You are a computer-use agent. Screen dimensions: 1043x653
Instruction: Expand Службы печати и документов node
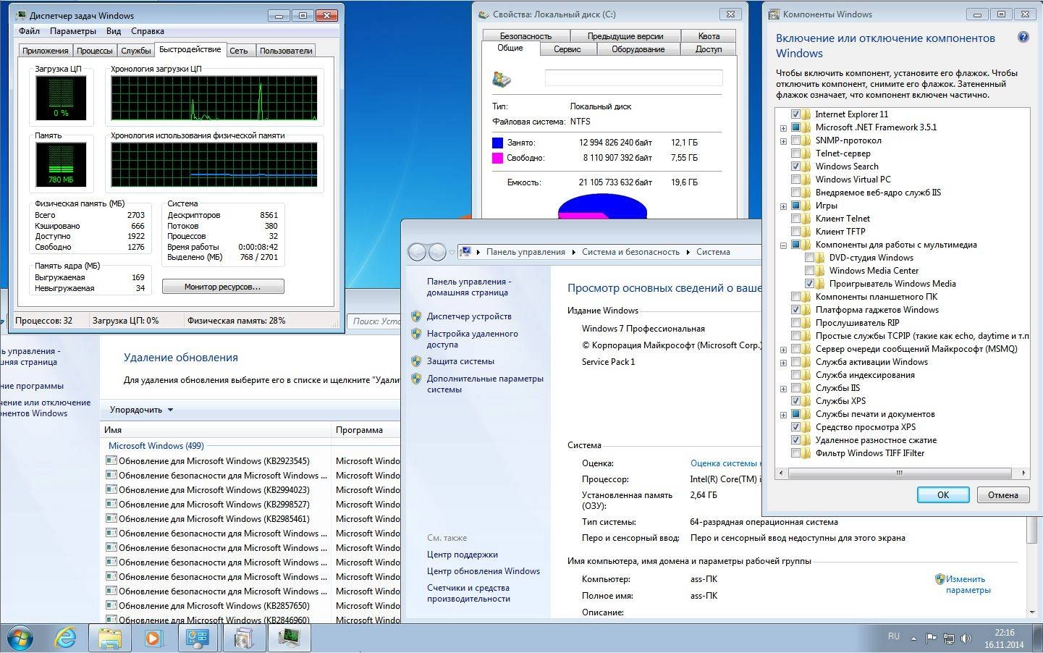(x=783, y=414)
